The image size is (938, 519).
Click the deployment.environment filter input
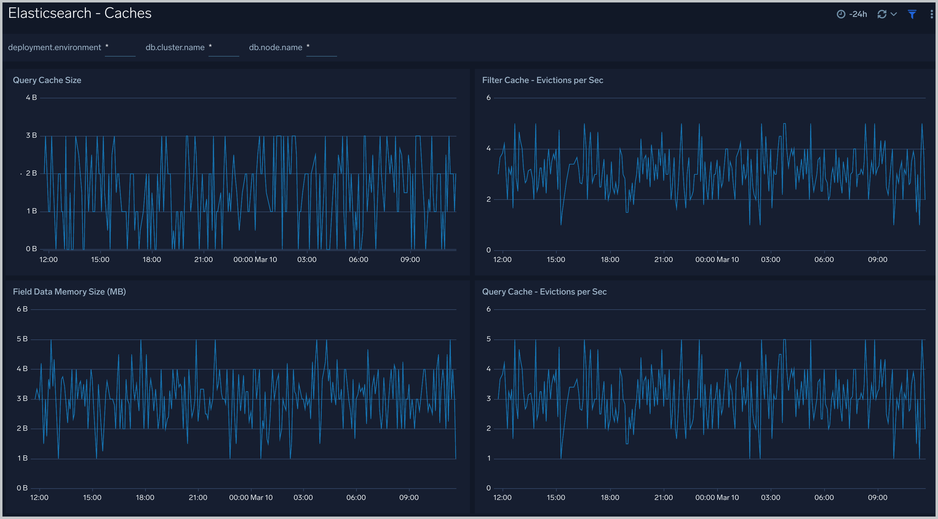coord(120,48)
